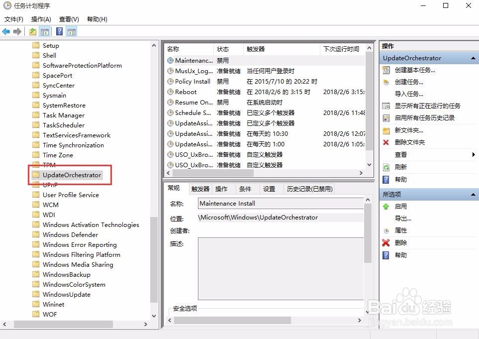The width and height of the screenshot is (479, 339).
Task: Sort by the 下次运行时间 column header
Action: (x=343, y=49)
